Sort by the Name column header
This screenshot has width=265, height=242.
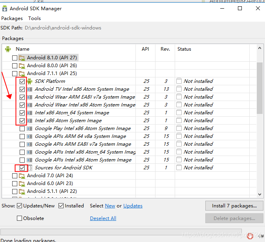[x=22, y=49]
